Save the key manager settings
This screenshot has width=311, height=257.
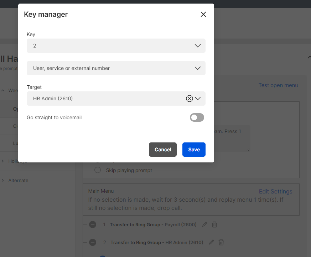(x=194, y=150)
